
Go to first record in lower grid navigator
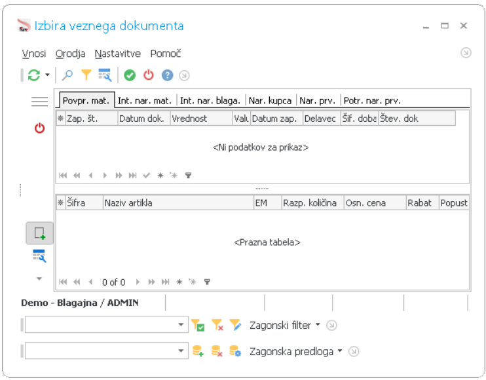63,282
